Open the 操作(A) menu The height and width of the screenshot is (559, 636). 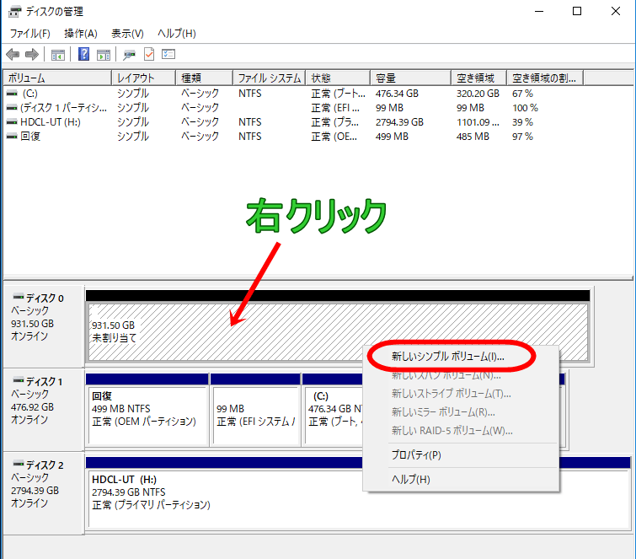(81, 33)
